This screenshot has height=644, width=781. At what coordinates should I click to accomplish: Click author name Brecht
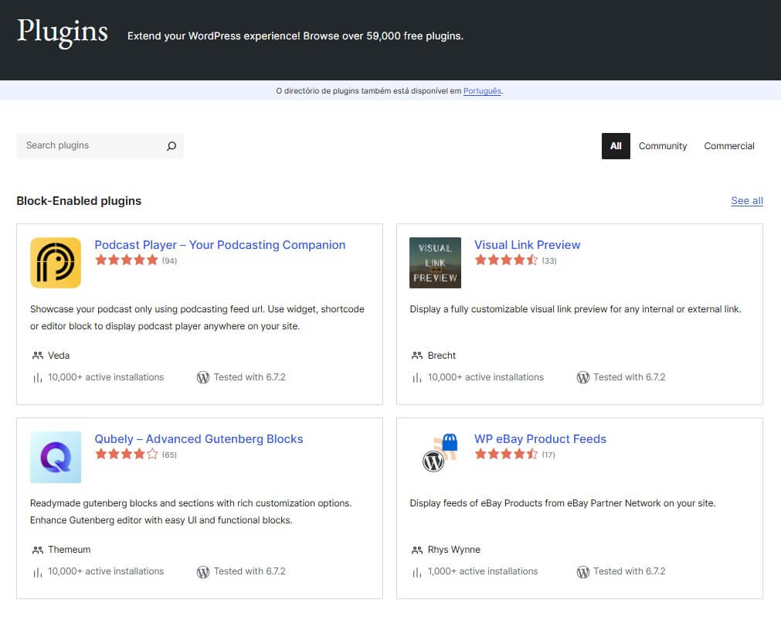click(441, 356)
